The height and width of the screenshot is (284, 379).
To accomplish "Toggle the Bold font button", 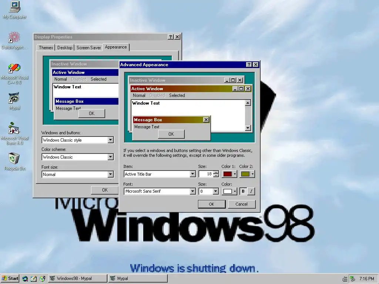I will 243,191.
